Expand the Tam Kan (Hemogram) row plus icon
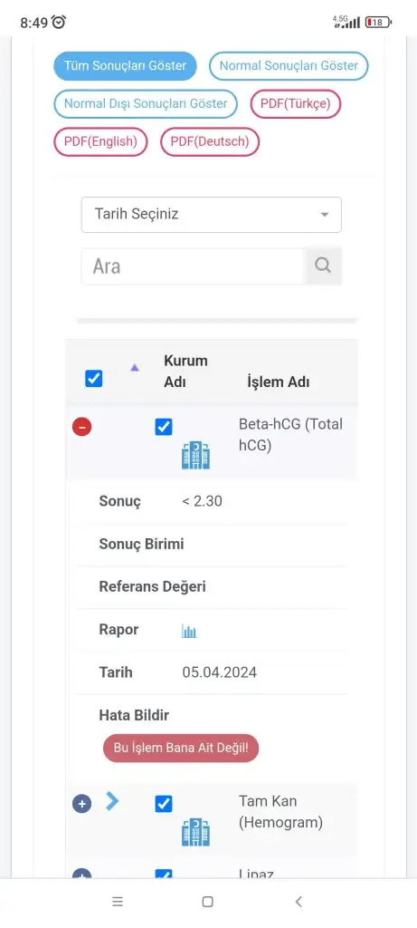The image size is (417, 928). pyautogui.click(x=81, y=804)
